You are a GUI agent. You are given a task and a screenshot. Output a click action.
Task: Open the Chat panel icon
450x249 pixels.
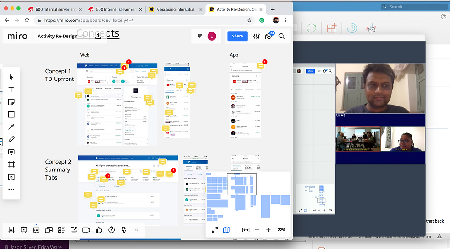click(x=49, y=230)
